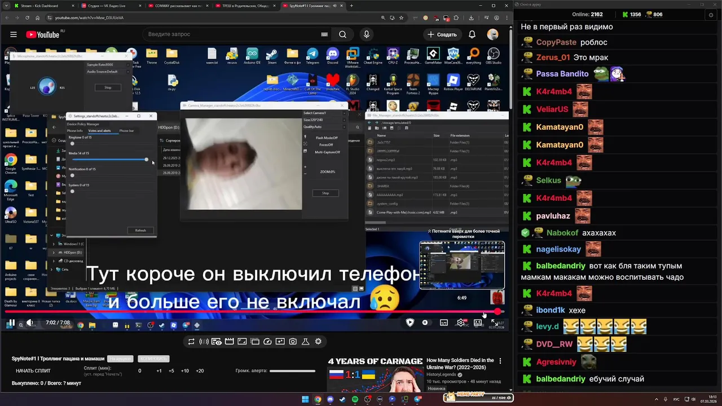This screenshot has height=406, width=722.
Task: Add +5 minutes to the split
Action: click(x=171, y=371)
